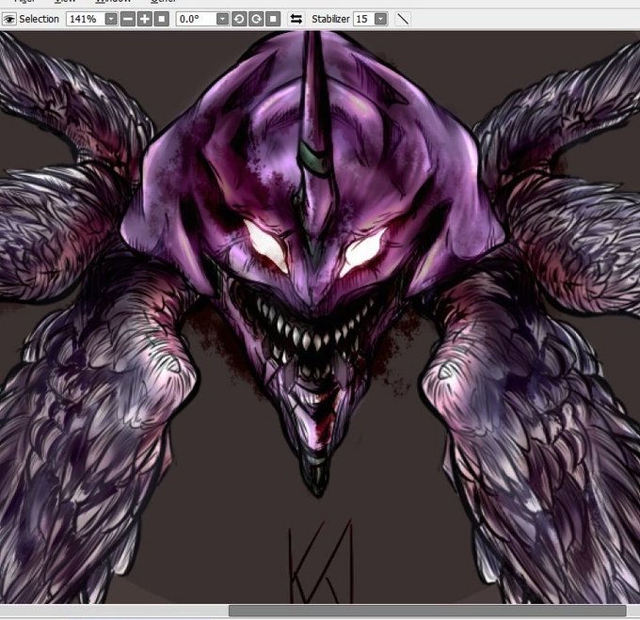Screen dimensions: 640x620
Task: Reset the view rotation with the square button
Action: (273, 19)
